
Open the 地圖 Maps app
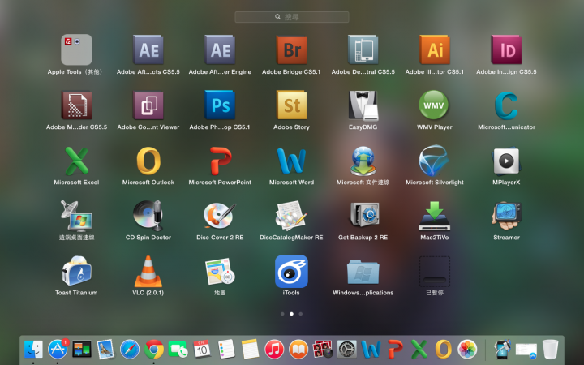(x=220, y=271)
